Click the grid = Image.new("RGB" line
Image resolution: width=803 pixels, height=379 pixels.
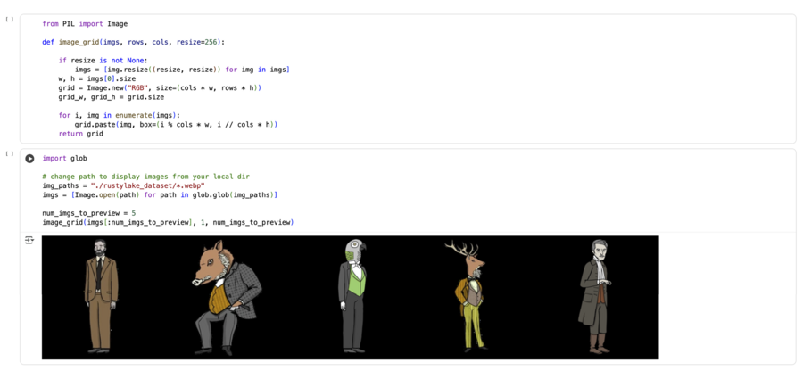(x=160, y=88)
